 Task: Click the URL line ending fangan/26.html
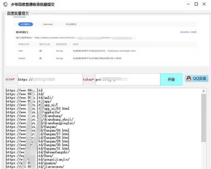tap(38, 130)
